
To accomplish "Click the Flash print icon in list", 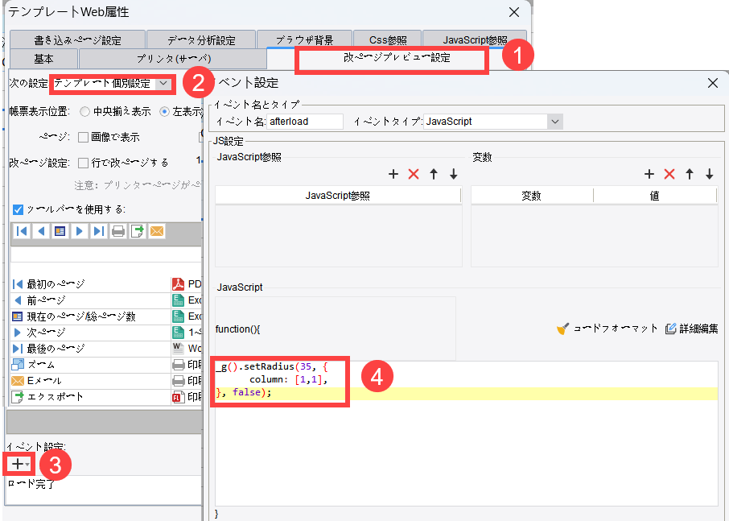I will (x=178, y=397).
